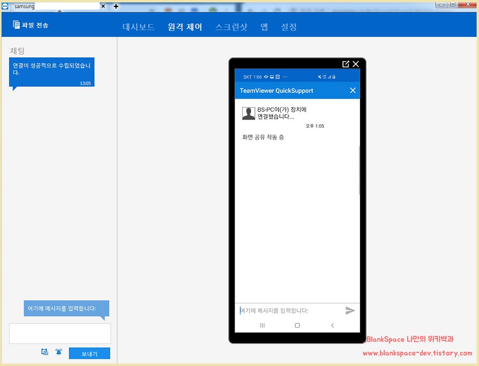Click the battery icon in phone status bar
The height and width of the screenshot is (366, 479).
tap(334, 77)
